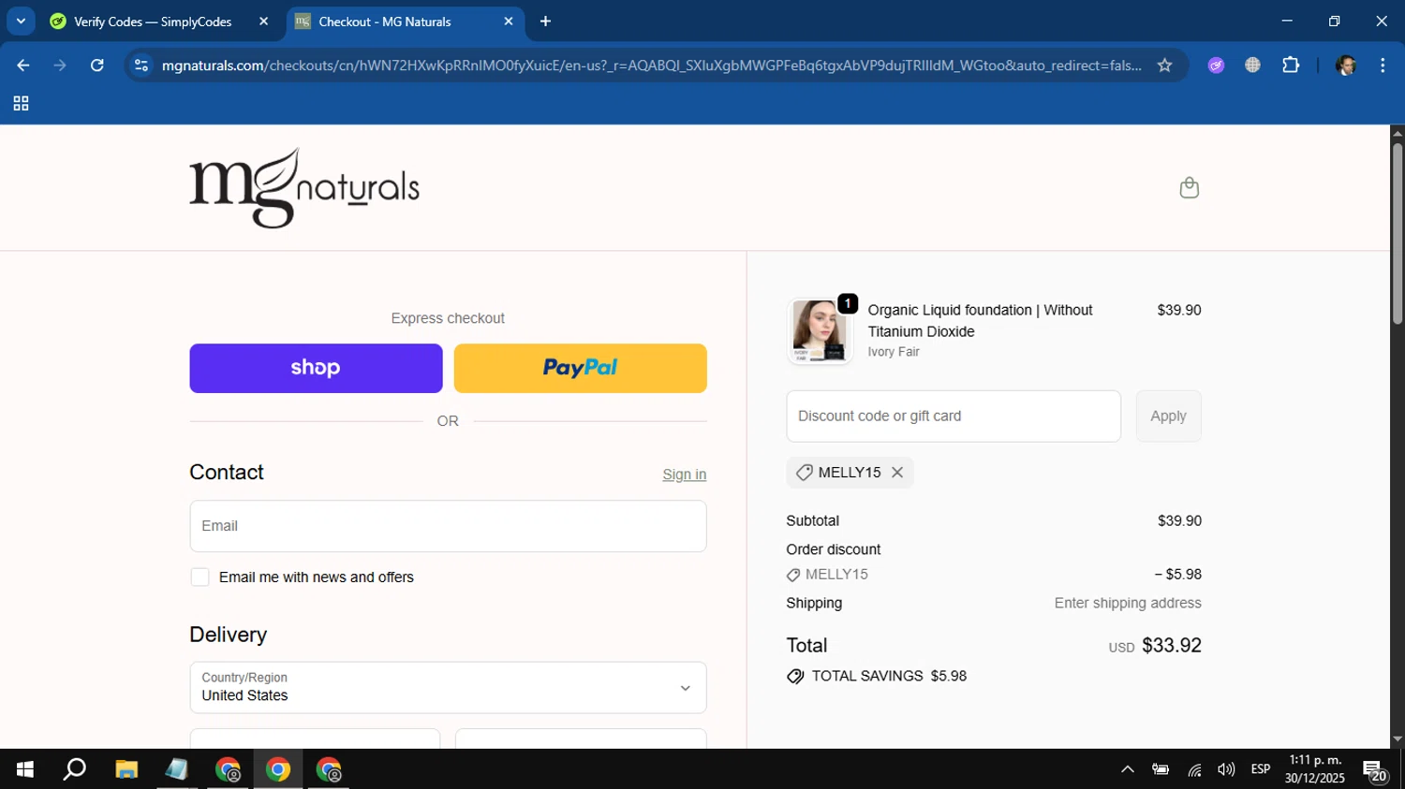This screenshot has width=1405, height=789.
Task: Change the ESP input language
Action: point(1261,769)
